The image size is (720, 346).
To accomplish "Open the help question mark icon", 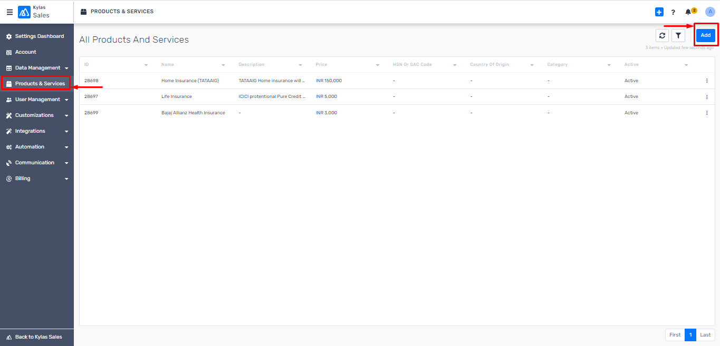I will pos(673,12).
